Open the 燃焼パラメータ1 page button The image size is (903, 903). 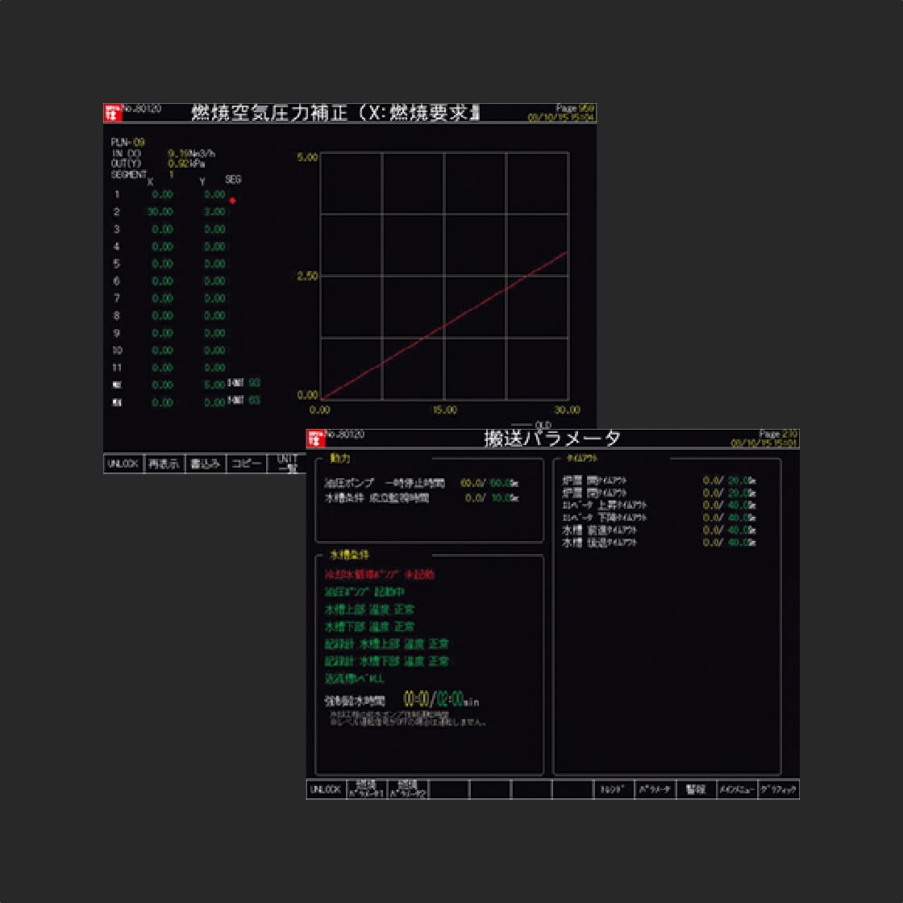pos(367,789)
